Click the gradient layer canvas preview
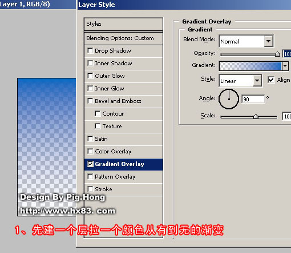This screenshot has height=253, width=291. pos(47,147)
